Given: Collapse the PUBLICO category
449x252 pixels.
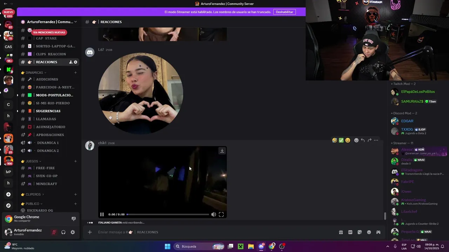Looking at the screenshot, I should coord(32,204).
